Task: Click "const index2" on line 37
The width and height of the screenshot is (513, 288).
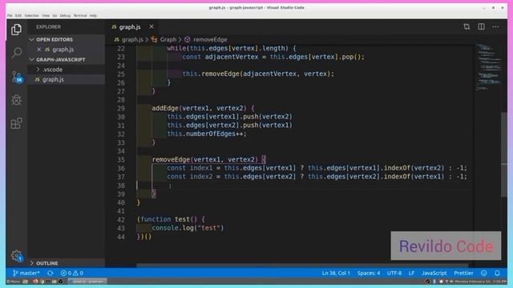Action: pos(190,177)
